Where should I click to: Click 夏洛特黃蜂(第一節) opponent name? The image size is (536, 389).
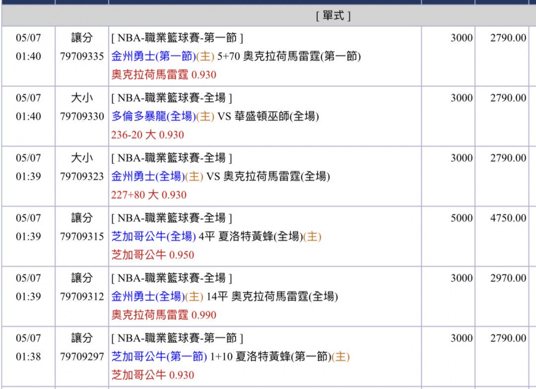tap(284, 357)
